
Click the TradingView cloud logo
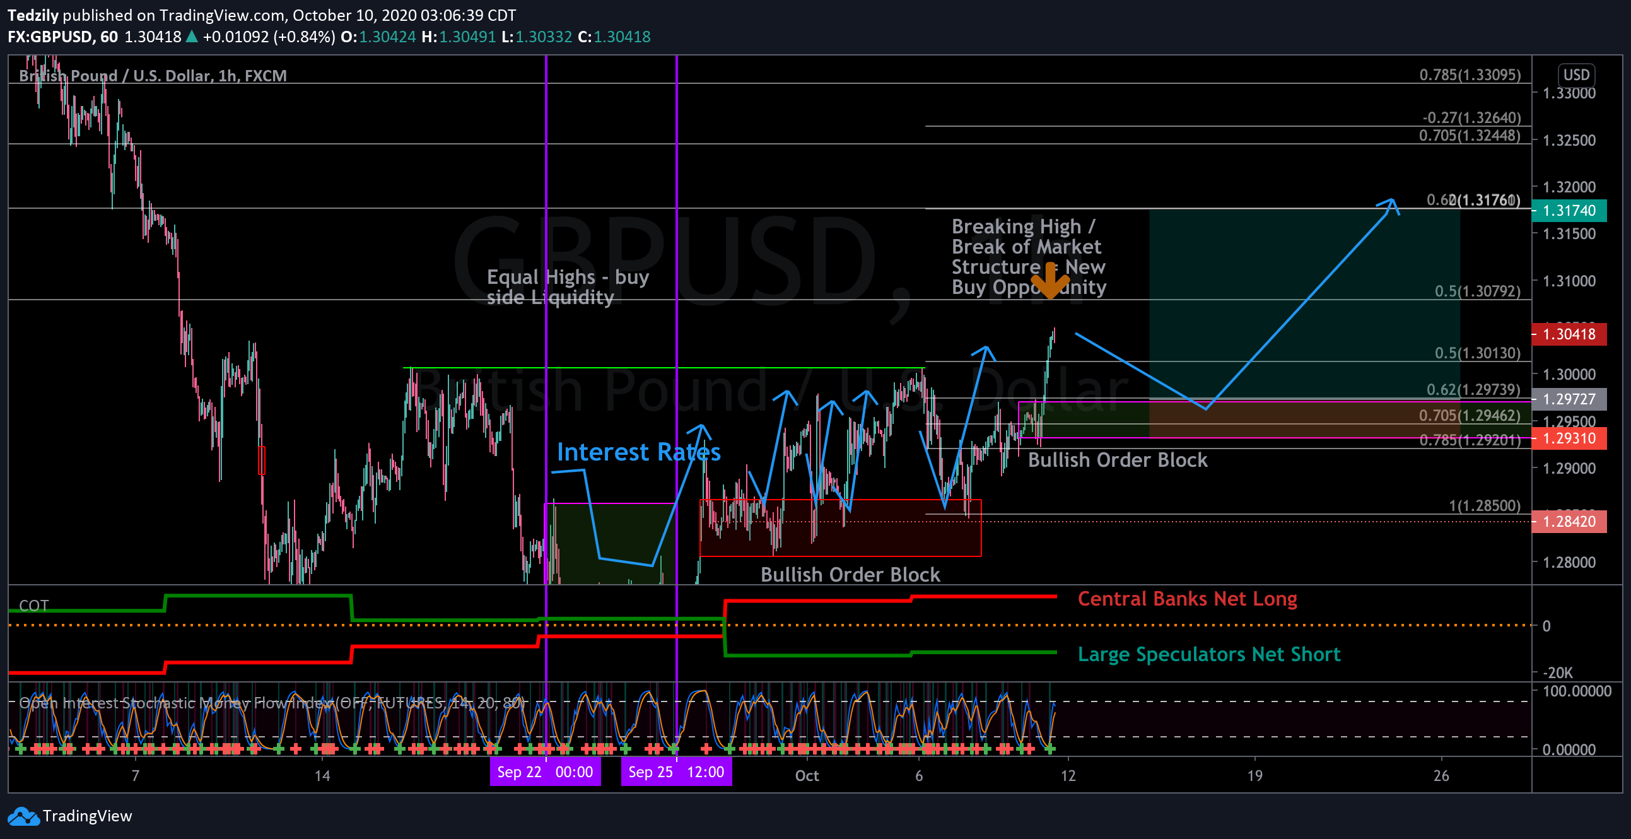[x=23, y=816]
